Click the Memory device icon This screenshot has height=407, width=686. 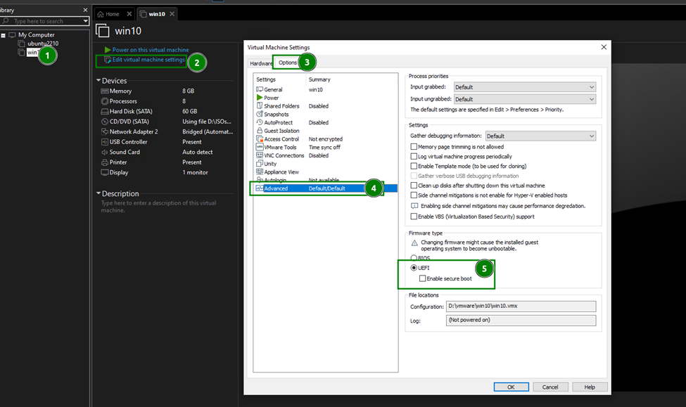pyautogui.click(x=105, y=91)
